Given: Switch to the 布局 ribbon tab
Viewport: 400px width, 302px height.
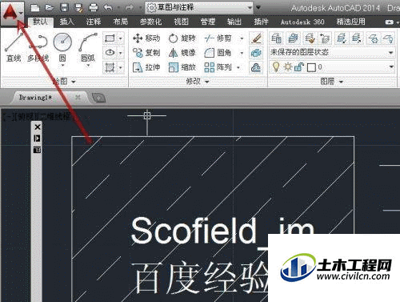Looking at the screenshot, I should [x=120, y=22].
